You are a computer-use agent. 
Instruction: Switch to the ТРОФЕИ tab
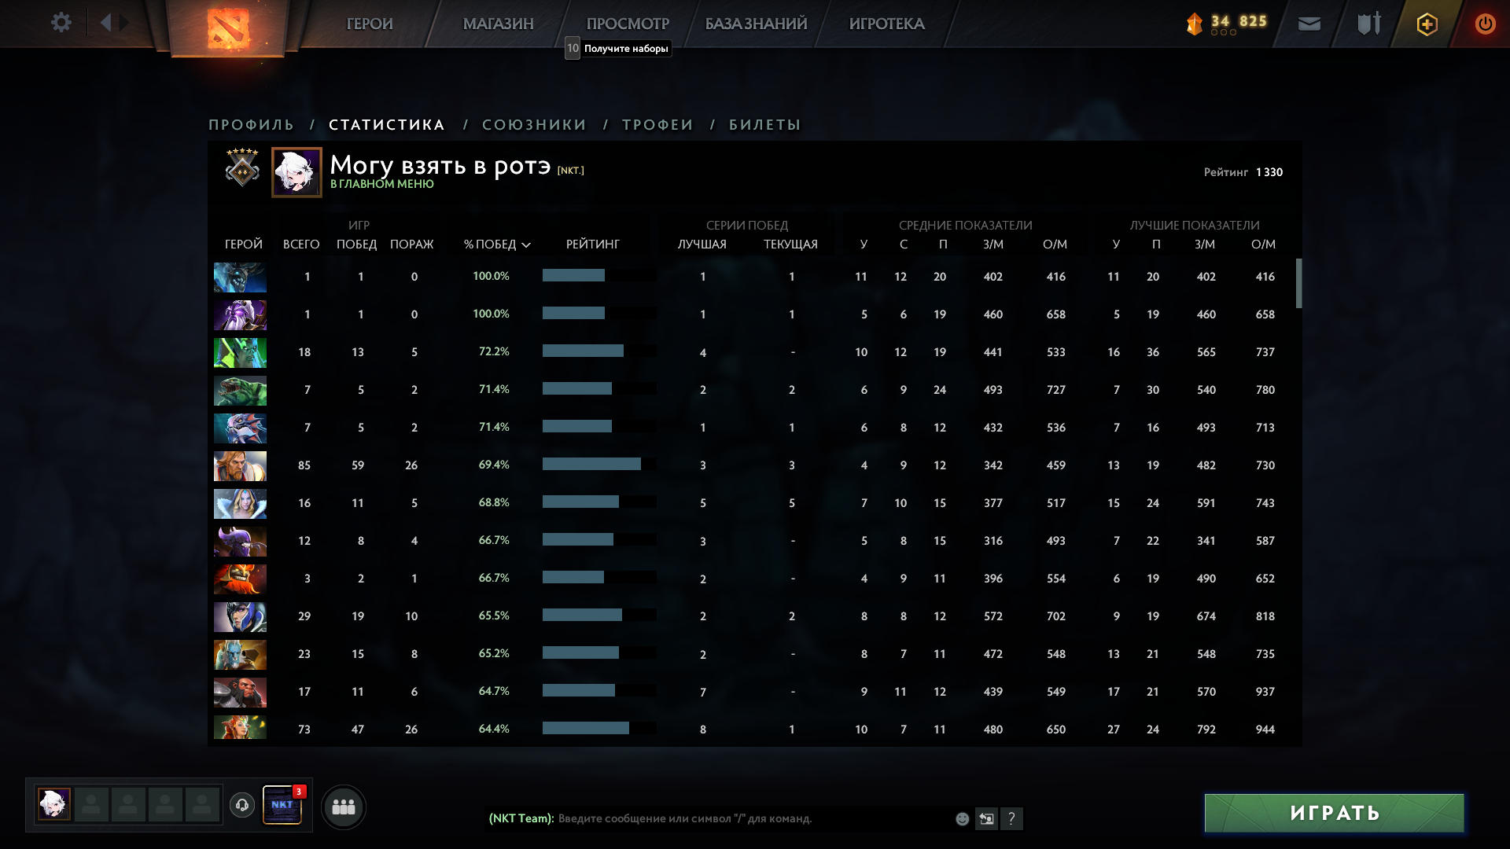tap(657, 124)
